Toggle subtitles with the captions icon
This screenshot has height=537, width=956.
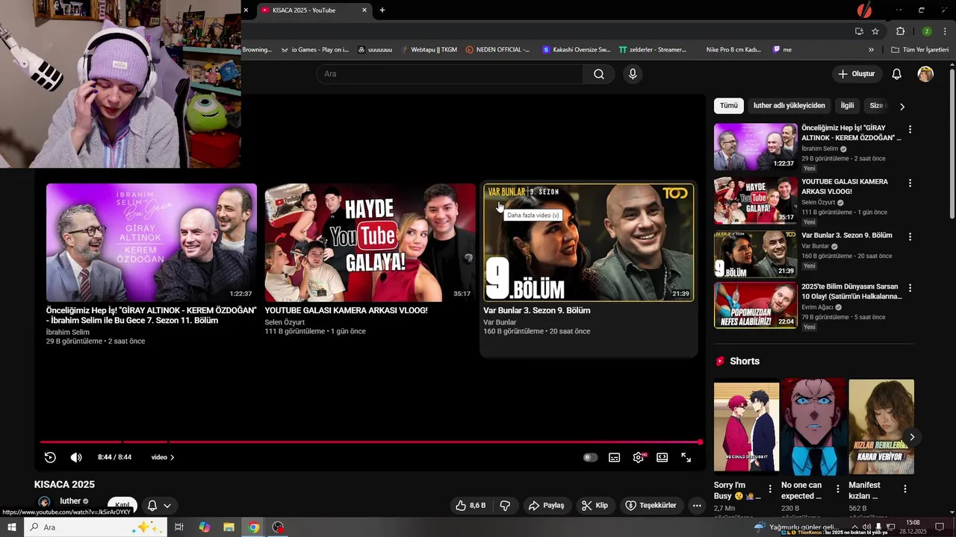coord(614,457)
